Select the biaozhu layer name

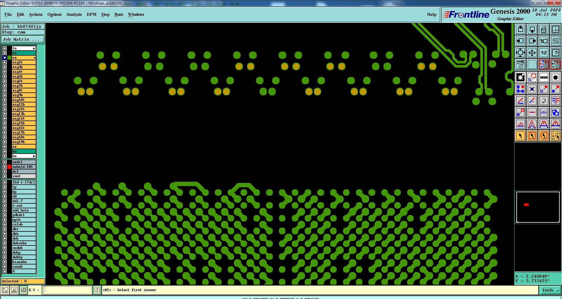click(24, 262)
